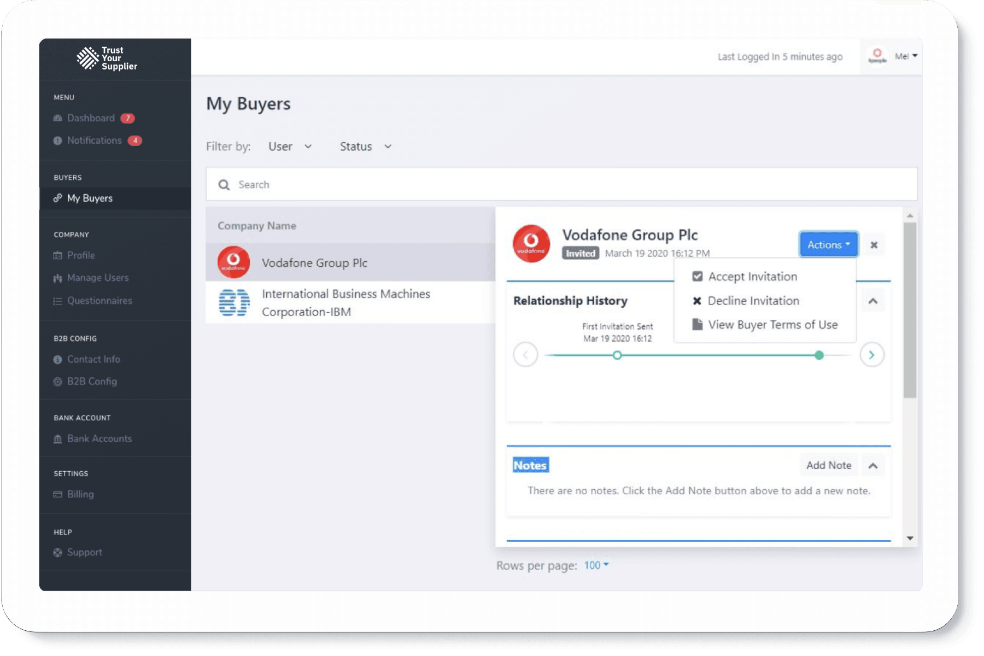
Task: Click Vodafone logo in buyers list
Action: point(234,262)
